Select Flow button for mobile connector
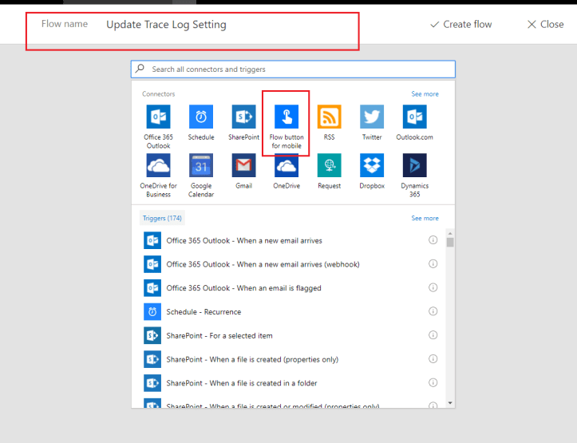Image resolution: width=577 pixels, height=443 pixels. click(287, 117)
